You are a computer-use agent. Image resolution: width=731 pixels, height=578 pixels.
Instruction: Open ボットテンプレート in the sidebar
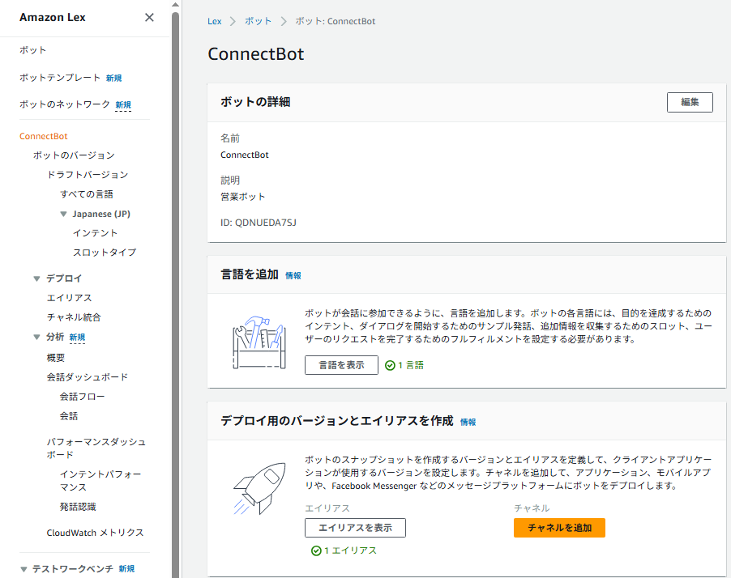tap(62, 78)
